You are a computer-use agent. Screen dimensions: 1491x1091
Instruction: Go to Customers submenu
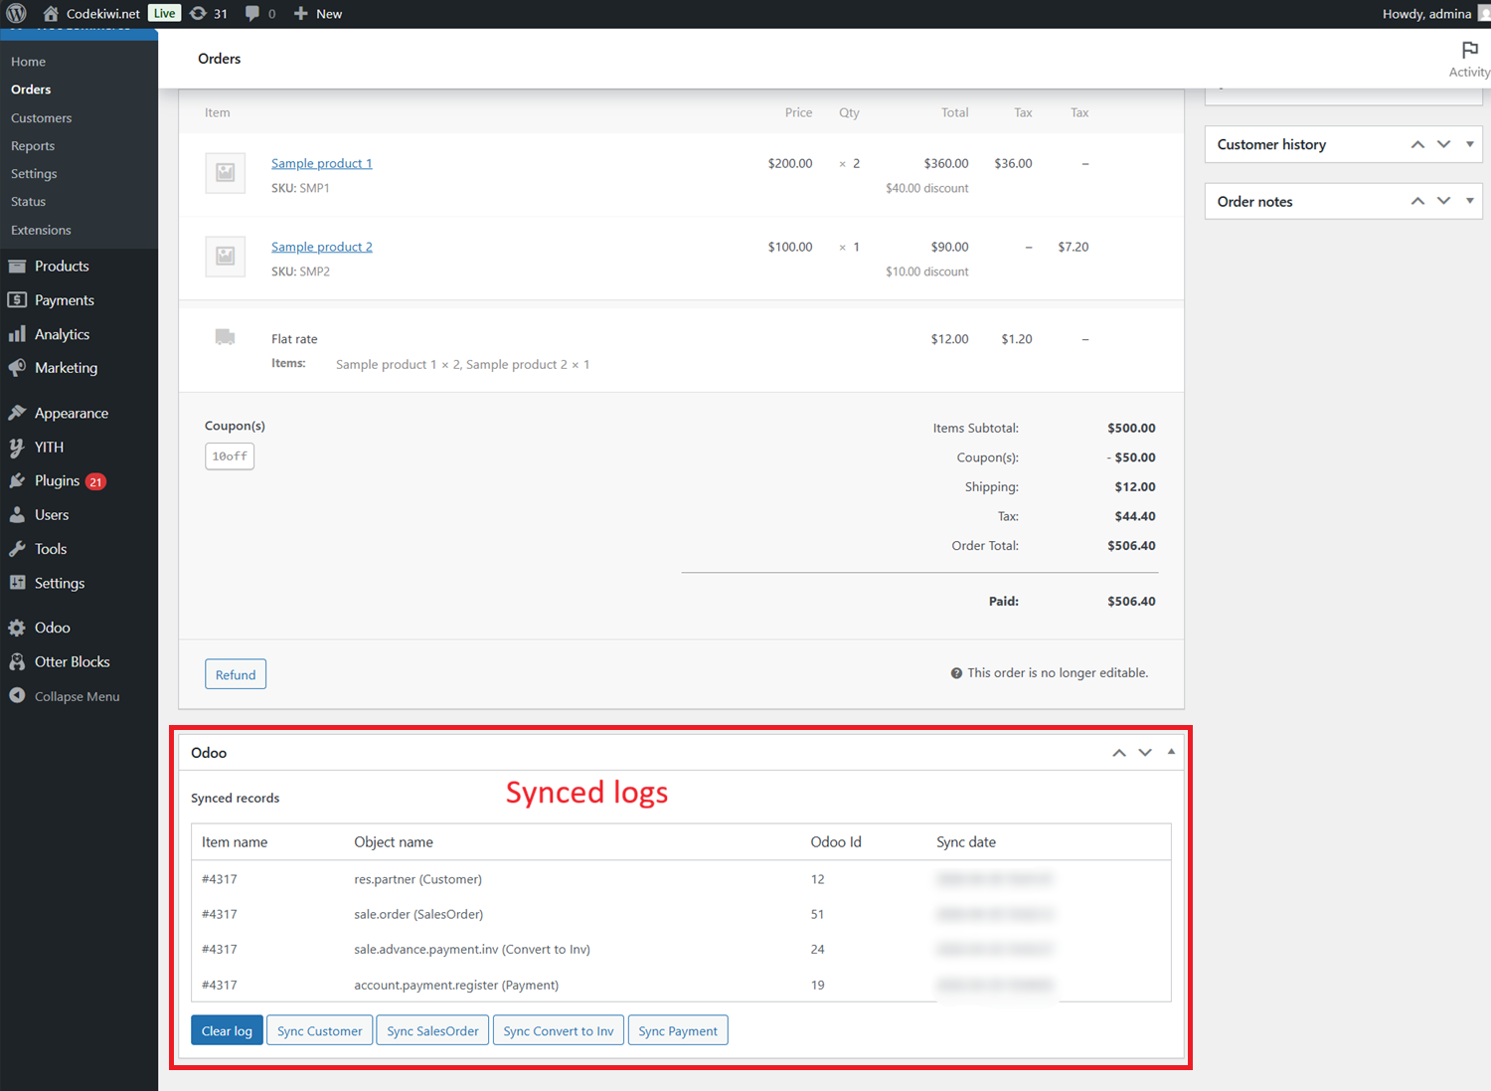click(x=41, y=117)
